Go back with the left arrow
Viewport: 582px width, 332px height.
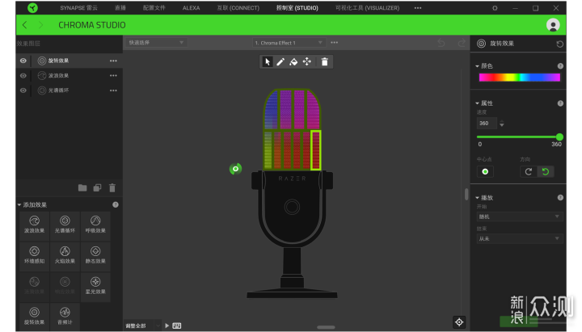(x=24, y=25)
